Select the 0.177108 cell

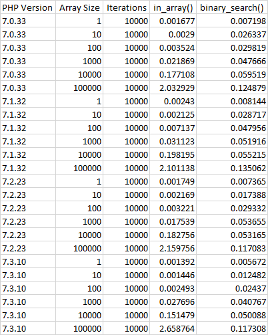click(173, 74)
